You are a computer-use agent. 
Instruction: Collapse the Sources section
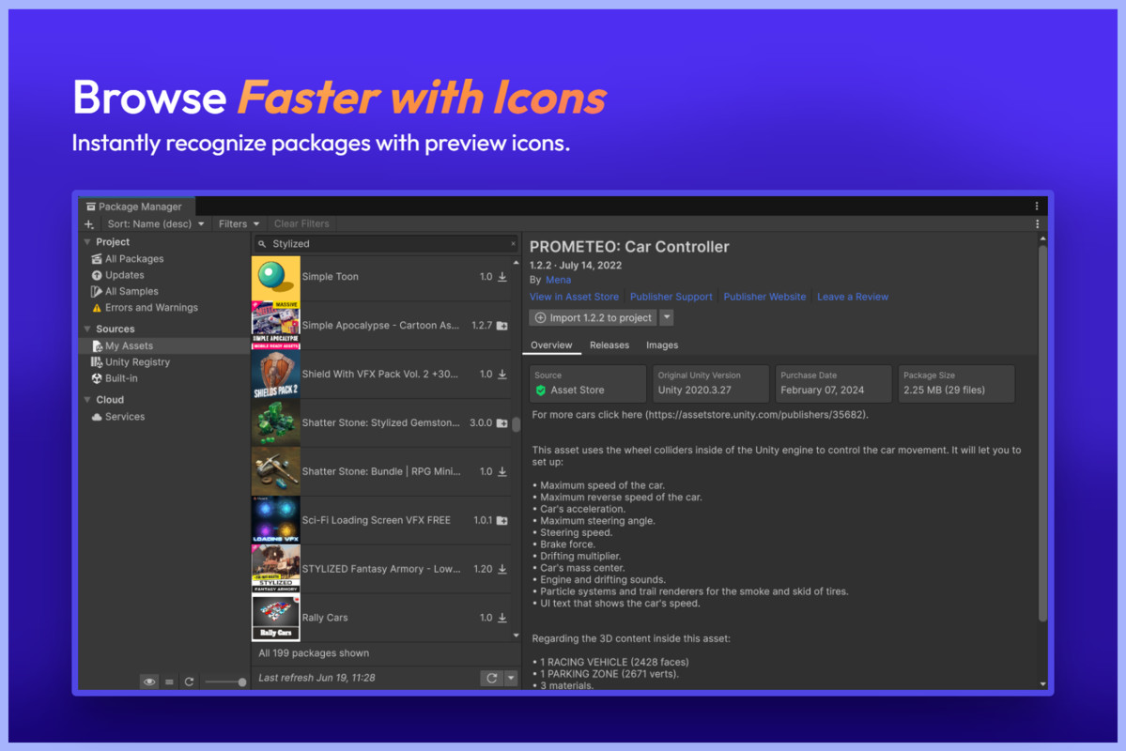(87, 329)
